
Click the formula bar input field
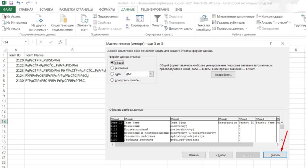pos(86,42)
